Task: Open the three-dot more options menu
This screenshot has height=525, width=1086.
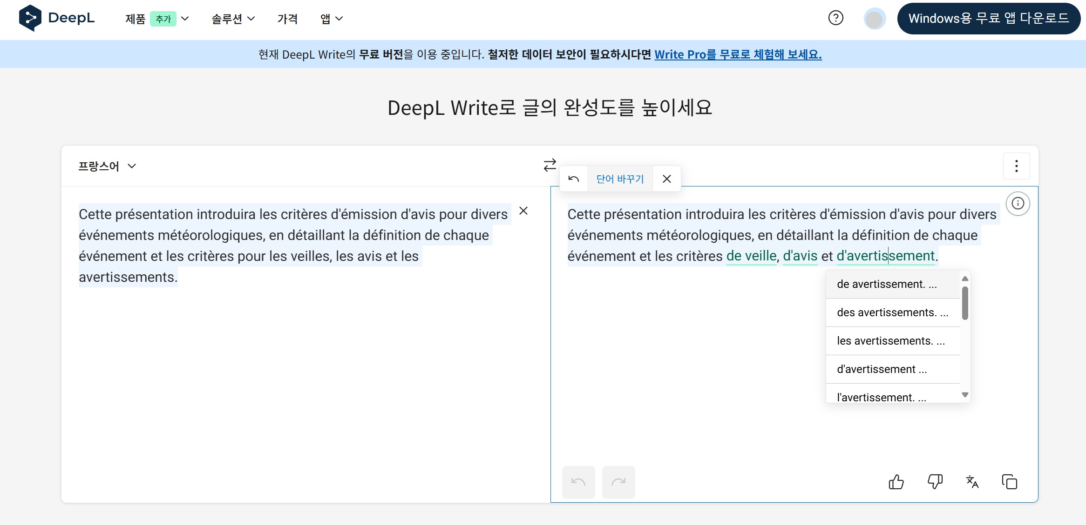Action: 1016,166
